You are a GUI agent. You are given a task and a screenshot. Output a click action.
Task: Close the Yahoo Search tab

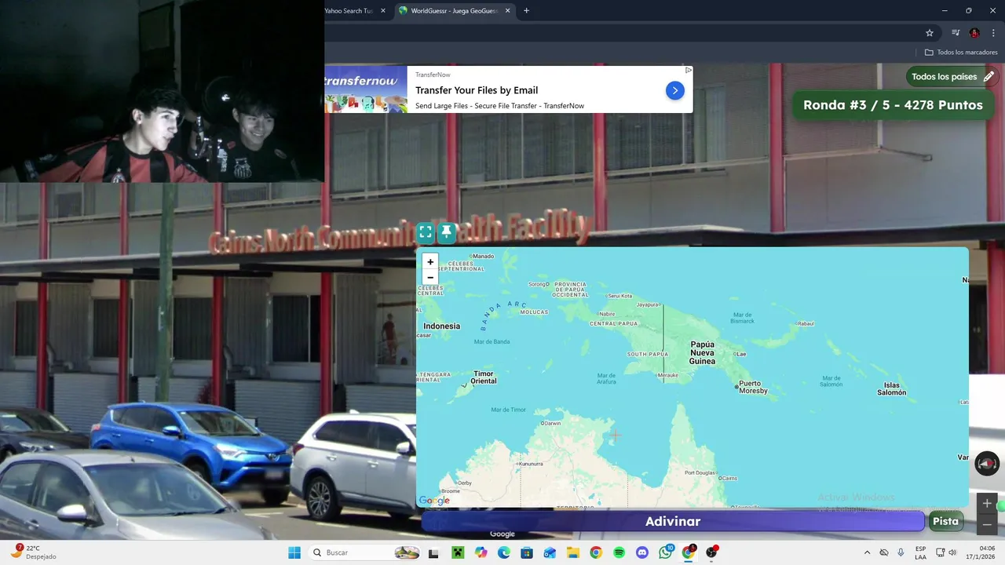pyautogui.click(x=383, y=11)
